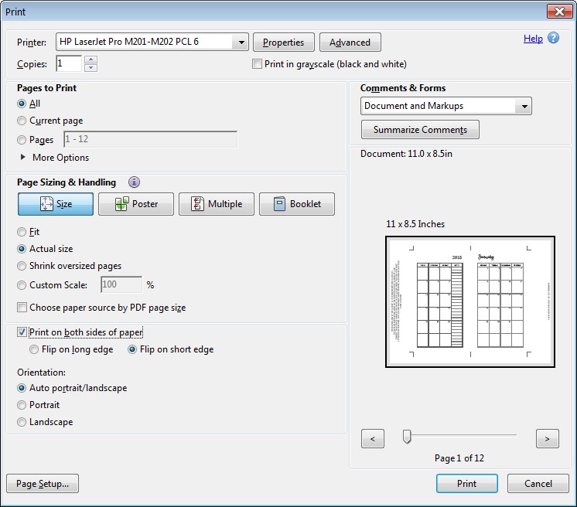Go to previous preview page arrow
Viewport: 577px width, 507px height.
coord(373,439)
